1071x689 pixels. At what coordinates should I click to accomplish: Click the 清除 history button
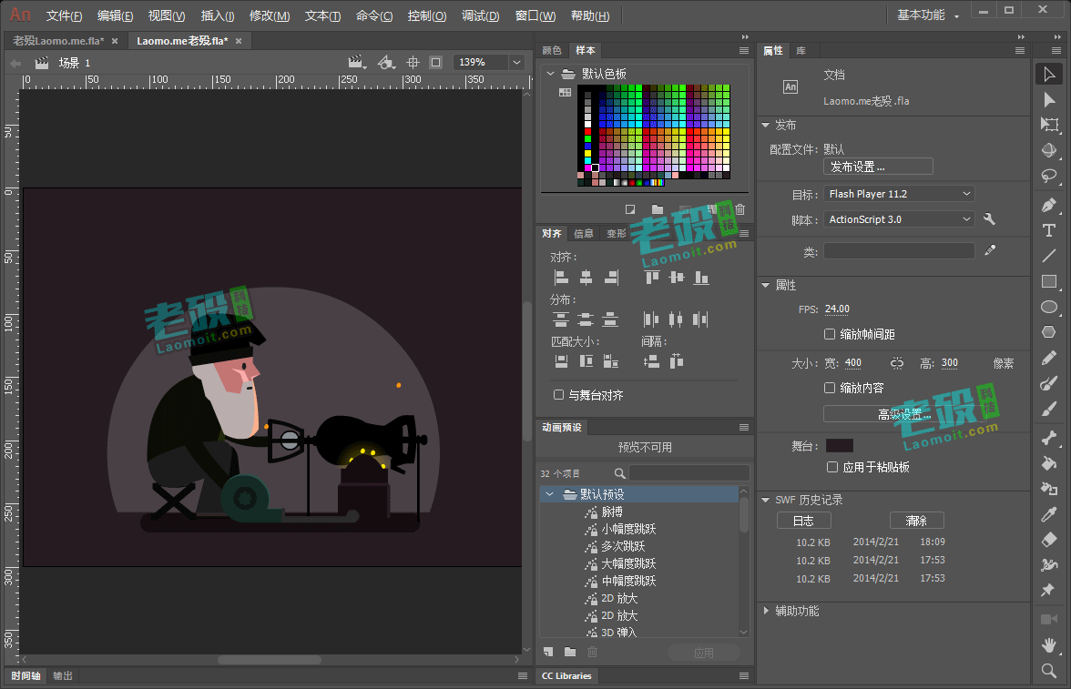click(x=916, y=521)
